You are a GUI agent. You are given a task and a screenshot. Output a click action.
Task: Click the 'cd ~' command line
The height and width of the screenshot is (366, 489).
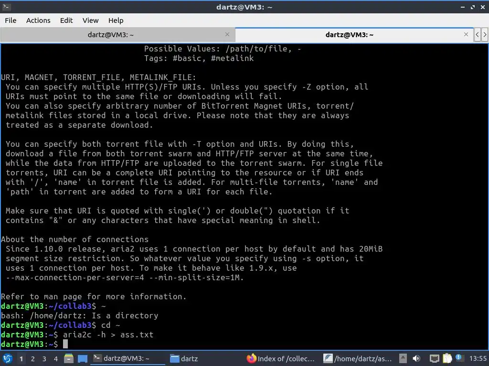[111, 325]
